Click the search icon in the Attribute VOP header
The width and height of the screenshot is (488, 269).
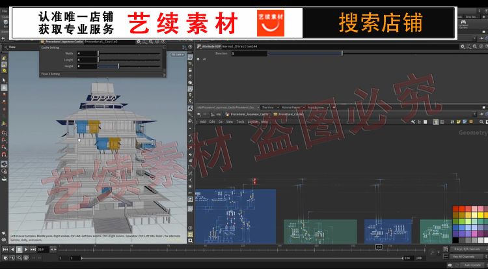pyautogui.click(x=475, y=46)
